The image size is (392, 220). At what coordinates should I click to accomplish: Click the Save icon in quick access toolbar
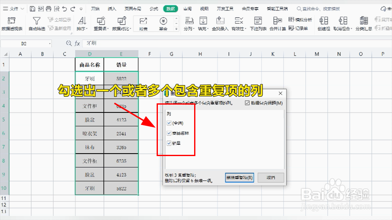point(32,9)
